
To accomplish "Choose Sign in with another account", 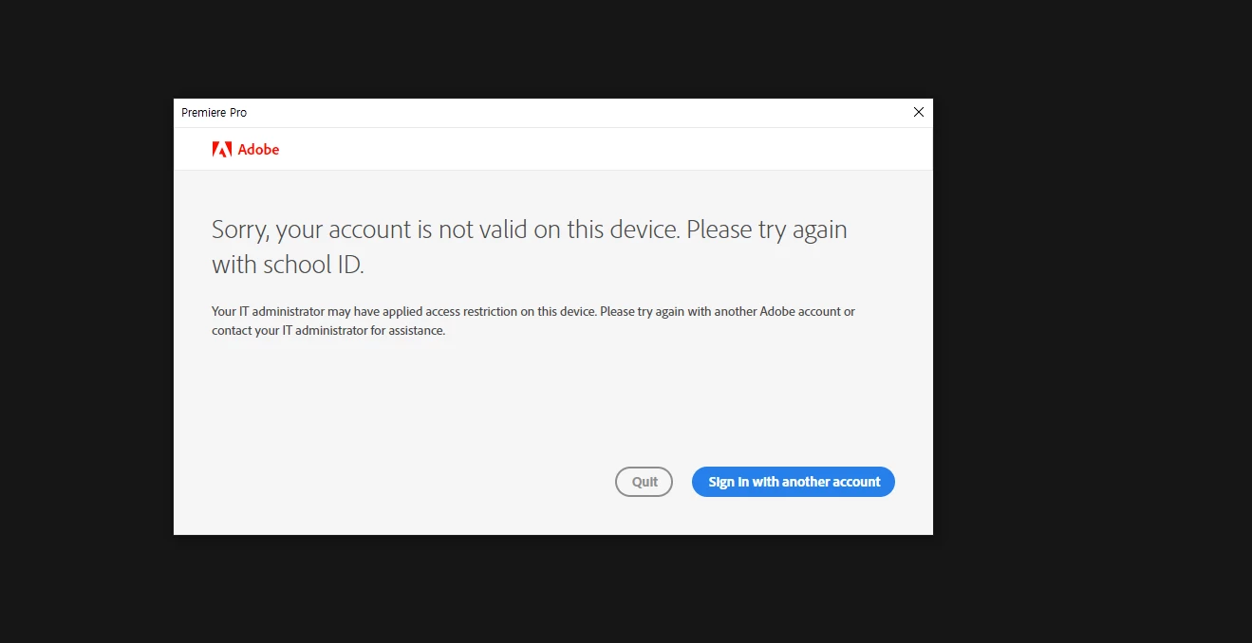I will [x=794, y=482].
